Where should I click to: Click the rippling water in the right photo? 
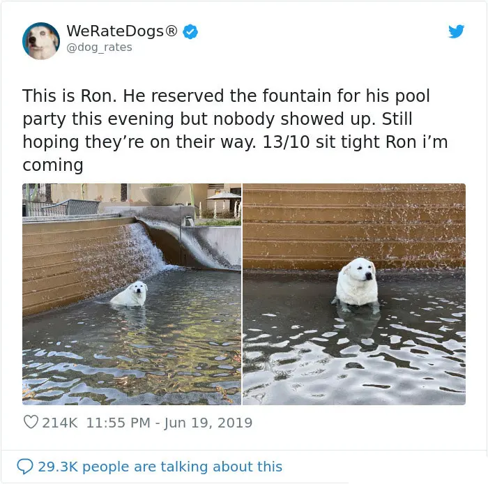tap(354, 358)
